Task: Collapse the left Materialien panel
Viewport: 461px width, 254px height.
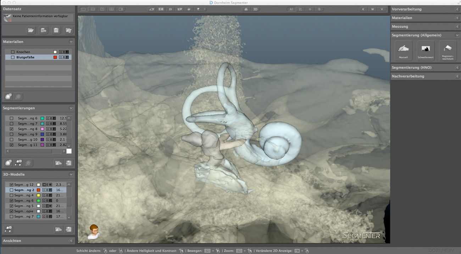Action: 71,42
